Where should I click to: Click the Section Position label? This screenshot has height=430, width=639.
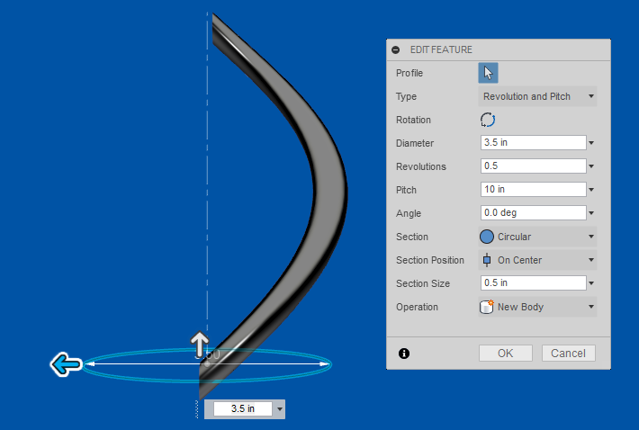pyautogui.click(x=430, y=260)
